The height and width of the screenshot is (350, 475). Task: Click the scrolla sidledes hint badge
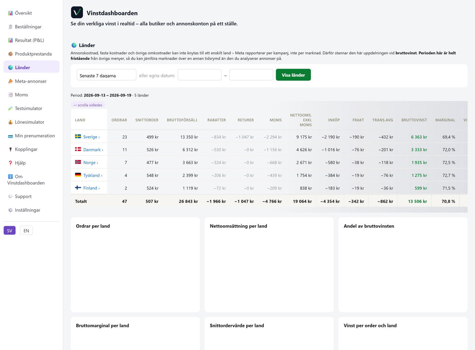[88, 105]
